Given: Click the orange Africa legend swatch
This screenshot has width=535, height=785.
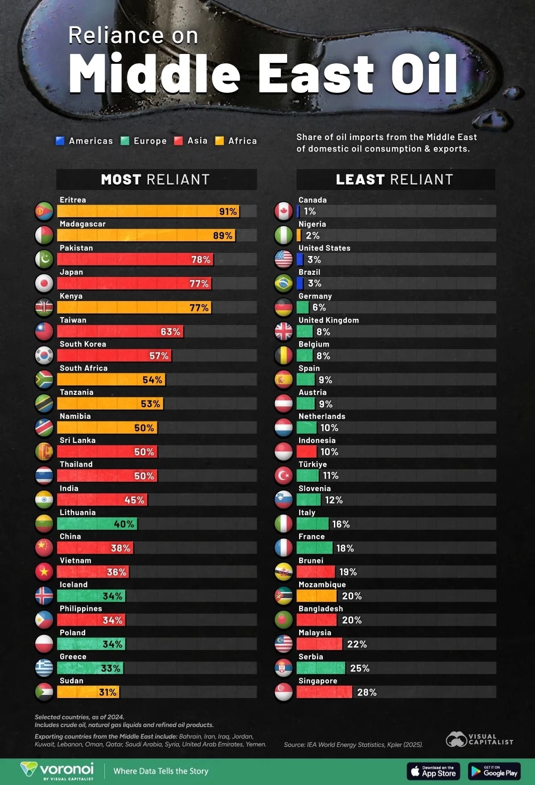Looking at the screenshot, I should pyautogui.click(x=219, y=141).
